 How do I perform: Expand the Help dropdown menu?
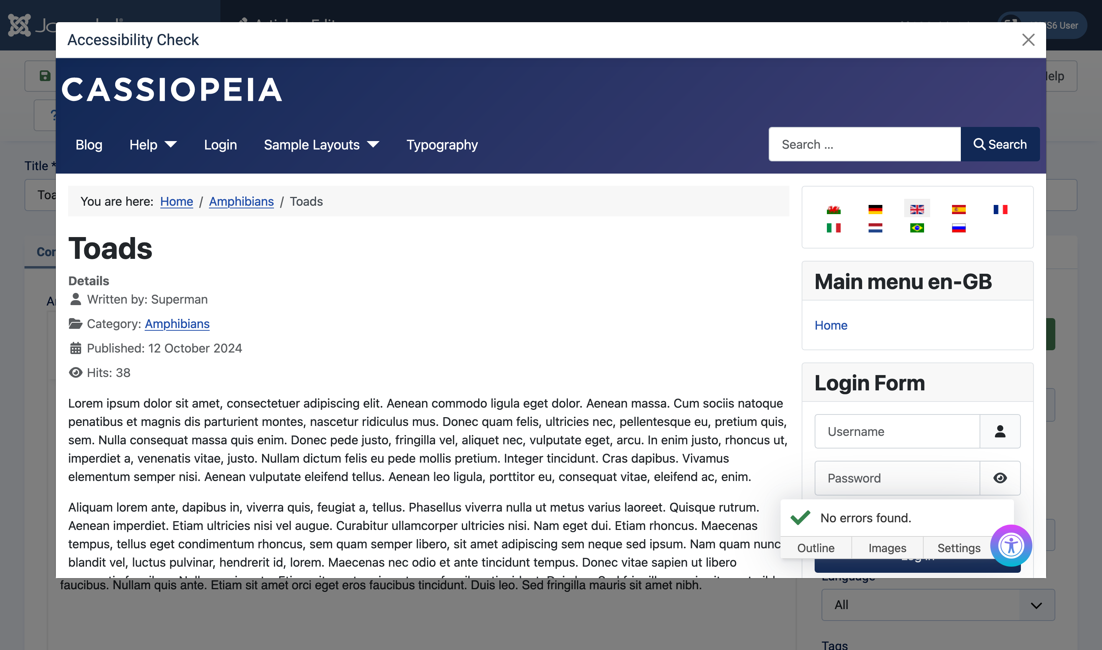[x=153, y=145]
